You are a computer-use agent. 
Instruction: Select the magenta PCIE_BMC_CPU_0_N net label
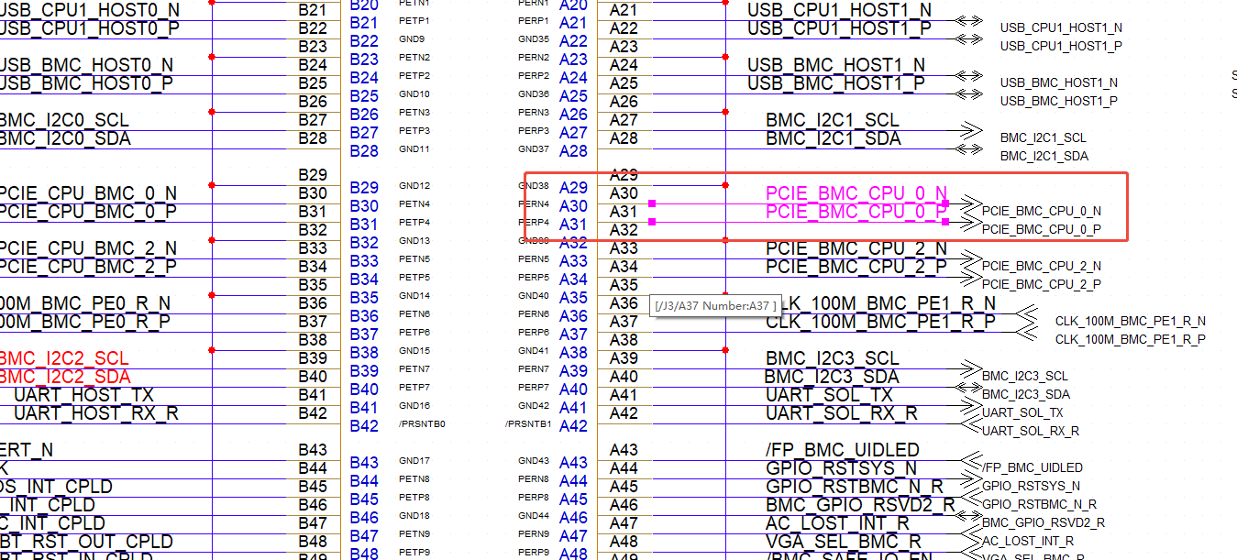856,193
